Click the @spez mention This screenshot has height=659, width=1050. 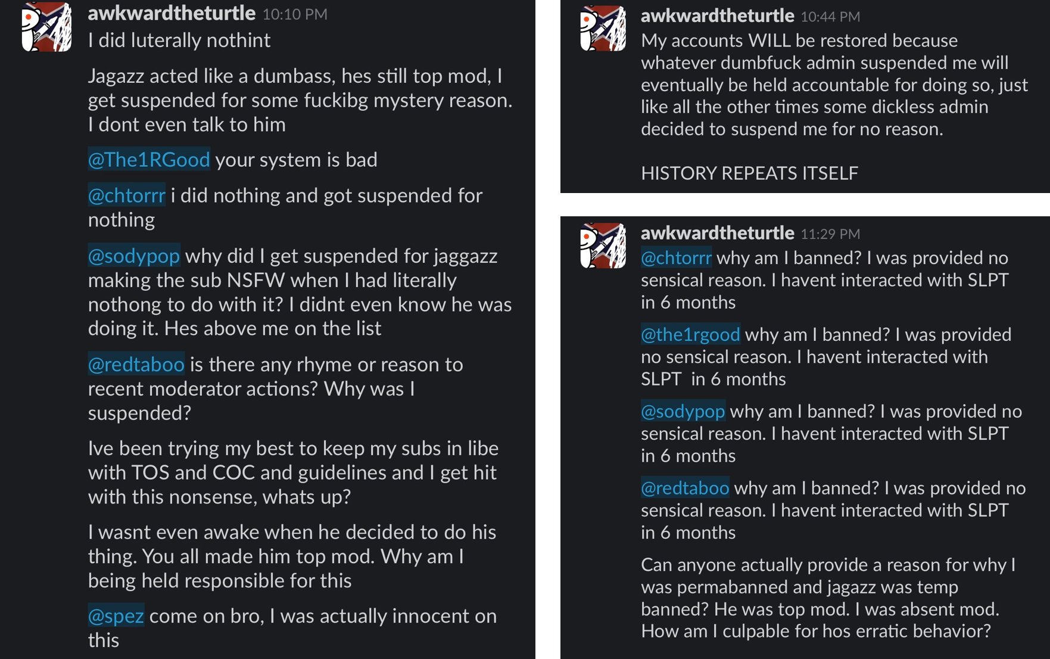(x=116, y=616)
